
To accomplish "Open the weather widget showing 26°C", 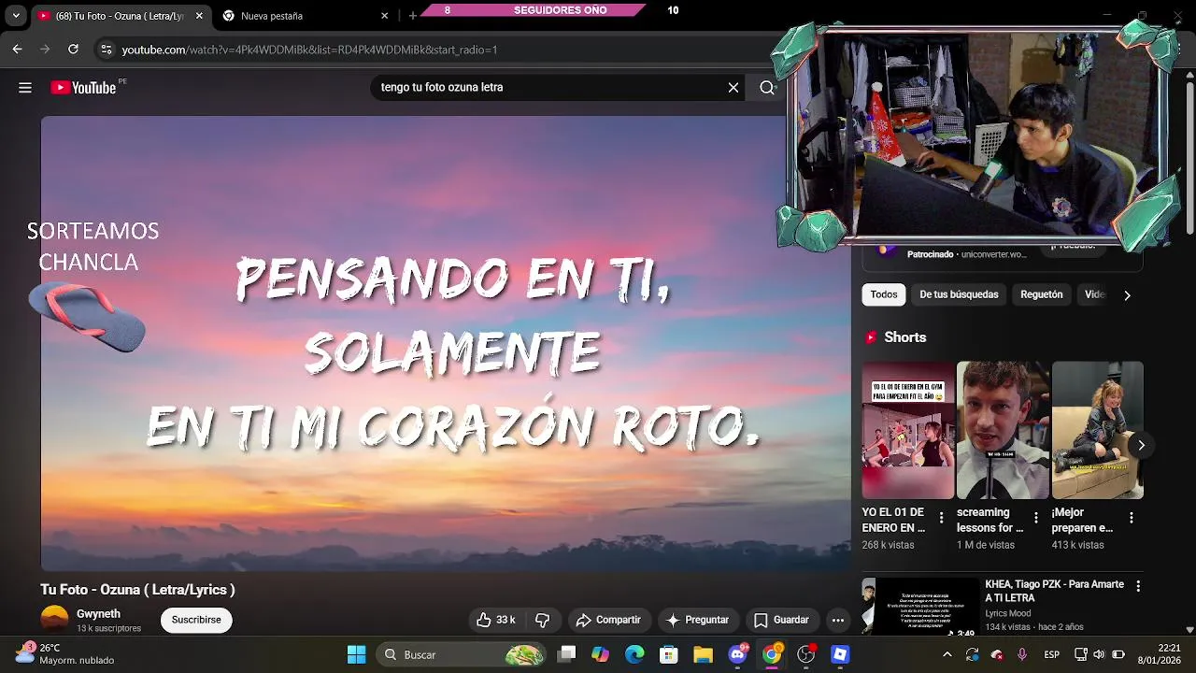I will pos(65,654).
